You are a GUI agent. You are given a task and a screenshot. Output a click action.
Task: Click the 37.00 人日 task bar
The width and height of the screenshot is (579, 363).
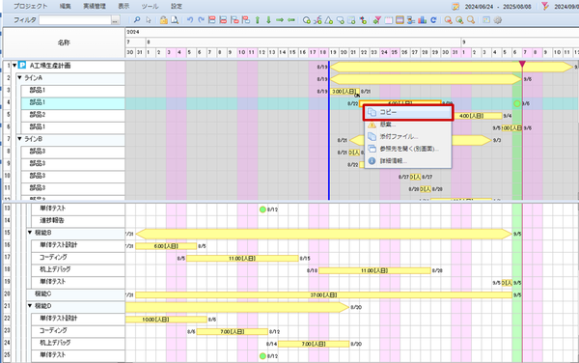tap(324, 295)
